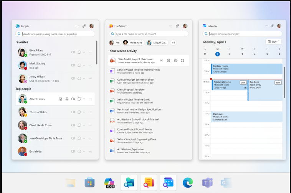This screenshot has height=193, width=291.
Task: Open Microsoft 365 Copilot from taskbar
Action: [x=110, y=183]
